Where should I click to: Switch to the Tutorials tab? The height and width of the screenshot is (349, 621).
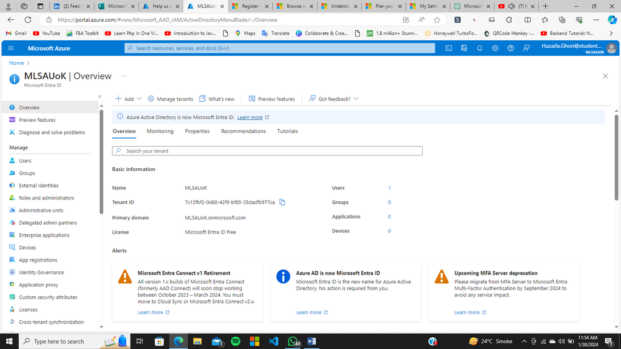288,132
